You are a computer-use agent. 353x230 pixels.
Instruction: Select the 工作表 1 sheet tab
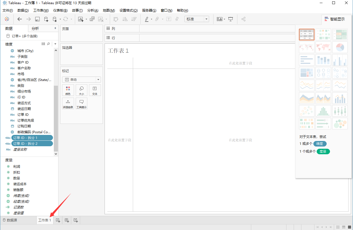pyautogui.click(x=45, y=220)
